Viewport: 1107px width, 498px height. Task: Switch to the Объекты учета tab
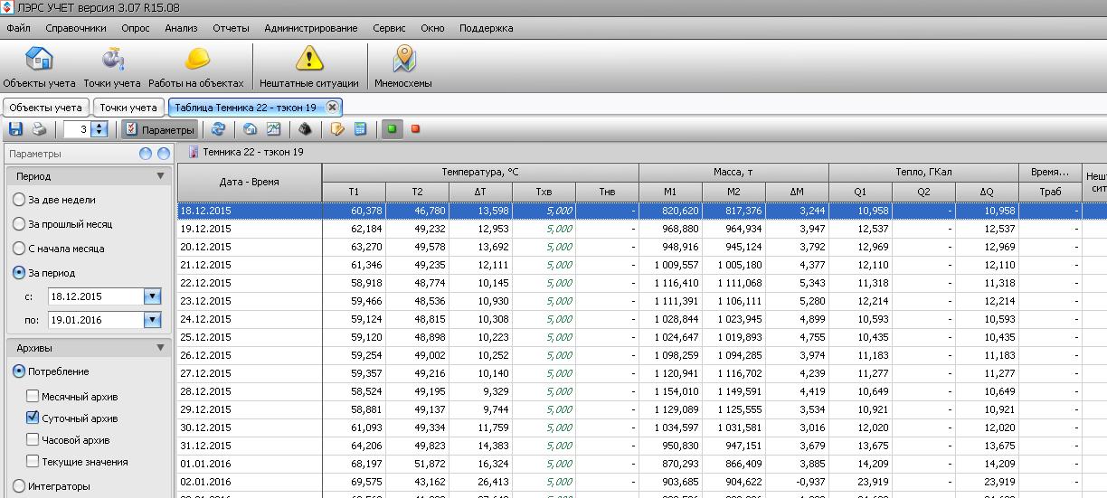45,107
